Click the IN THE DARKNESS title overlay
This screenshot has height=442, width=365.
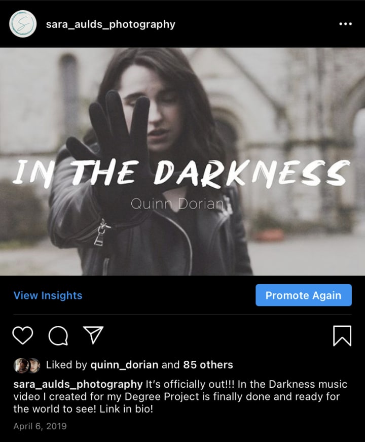(x=181, y=173)
